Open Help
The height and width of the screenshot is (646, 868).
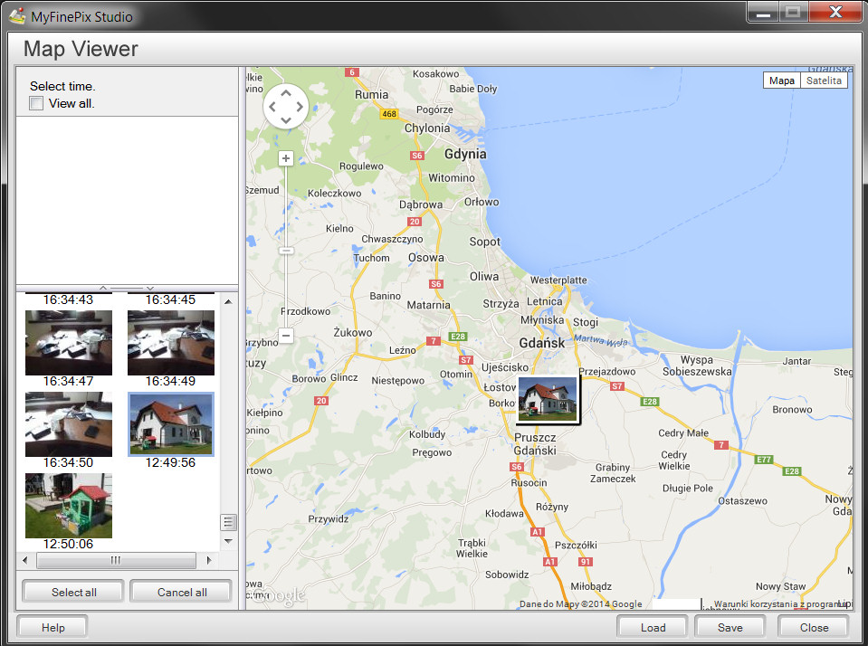52,627
